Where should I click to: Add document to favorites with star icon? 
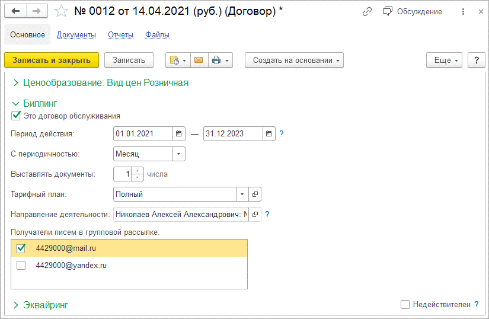(x=60, y=11)
